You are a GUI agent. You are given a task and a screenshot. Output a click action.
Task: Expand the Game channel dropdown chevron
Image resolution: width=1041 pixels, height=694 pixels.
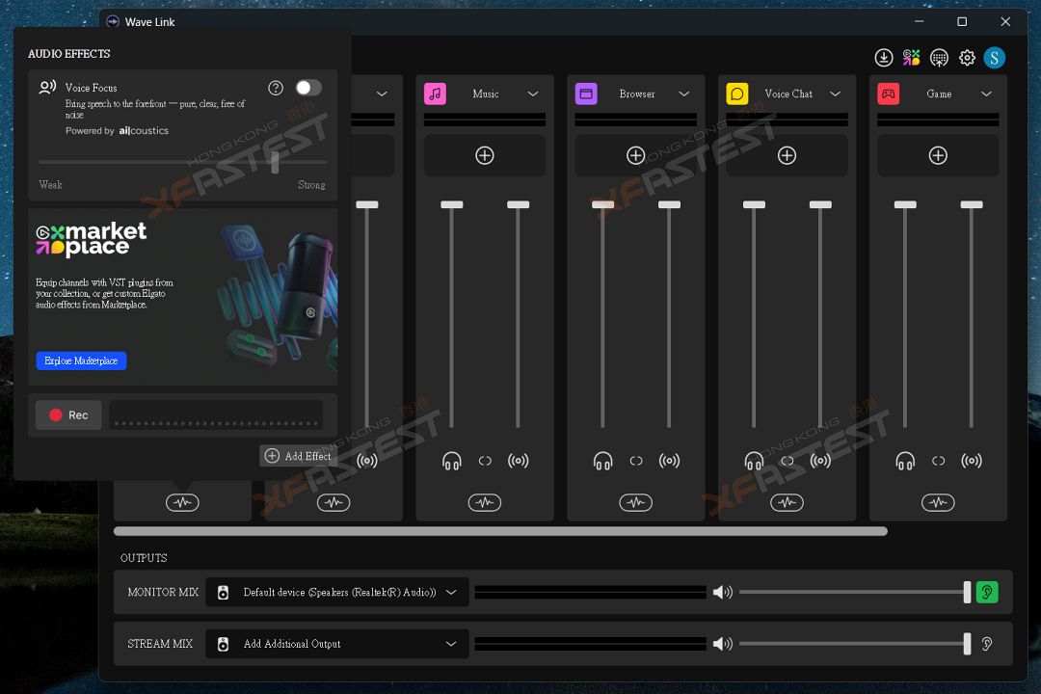pos(986,93)
